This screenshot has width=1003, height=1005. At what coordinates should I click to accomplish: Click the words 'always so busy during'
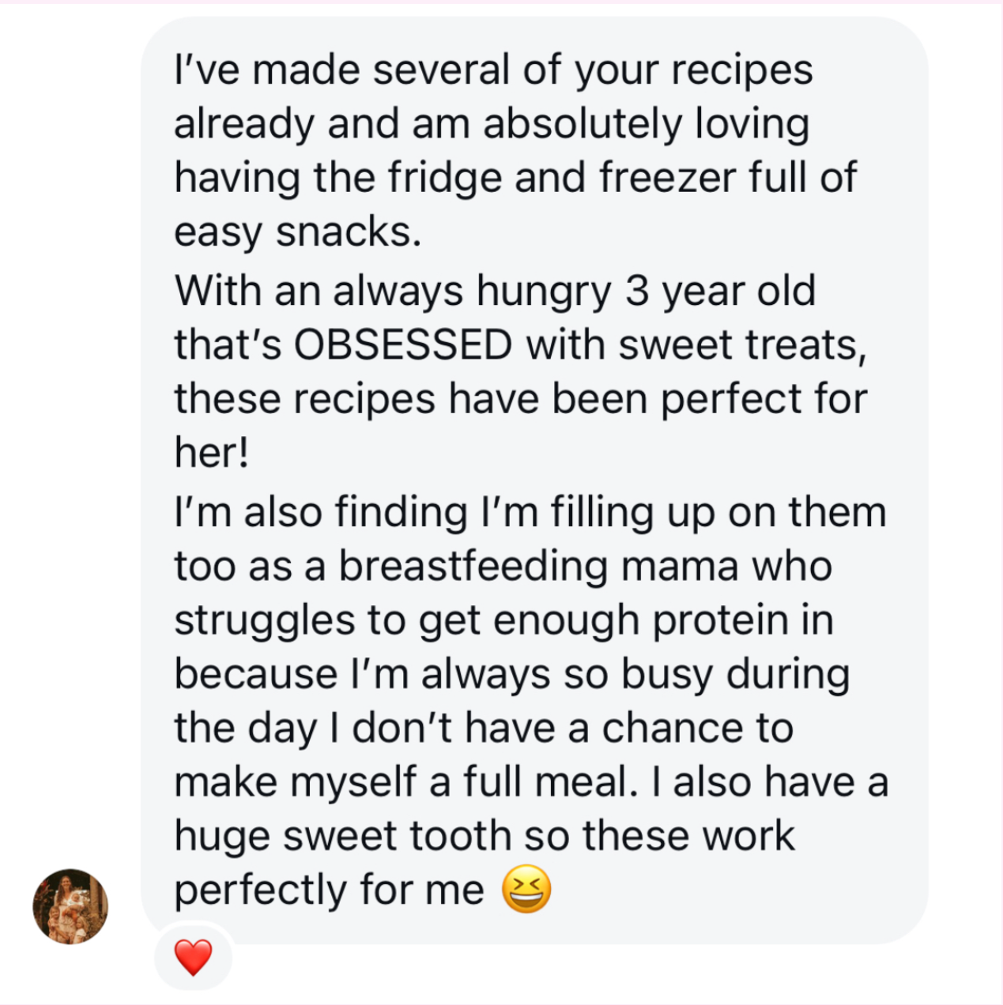click(635, 674)
